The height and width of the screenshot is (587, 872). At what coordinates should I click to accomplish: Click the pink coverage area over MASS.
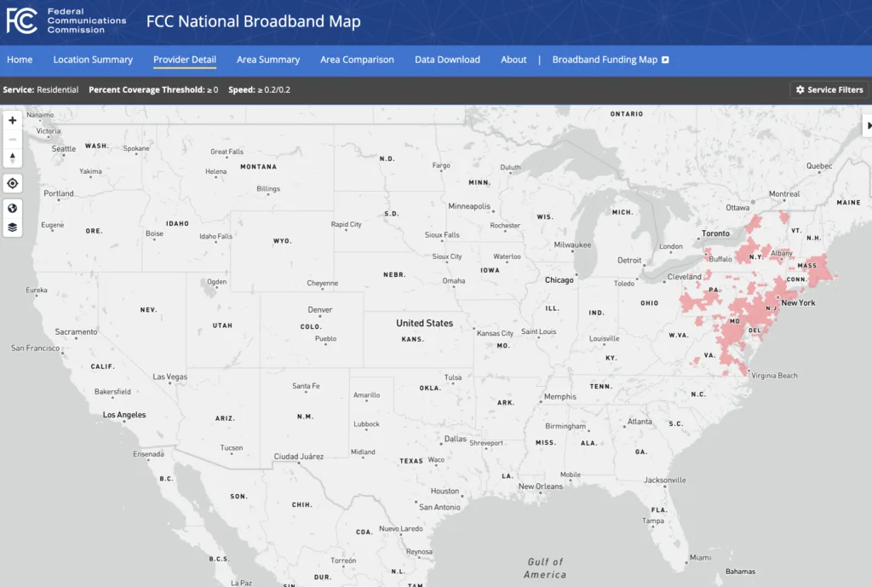[822, 273]
